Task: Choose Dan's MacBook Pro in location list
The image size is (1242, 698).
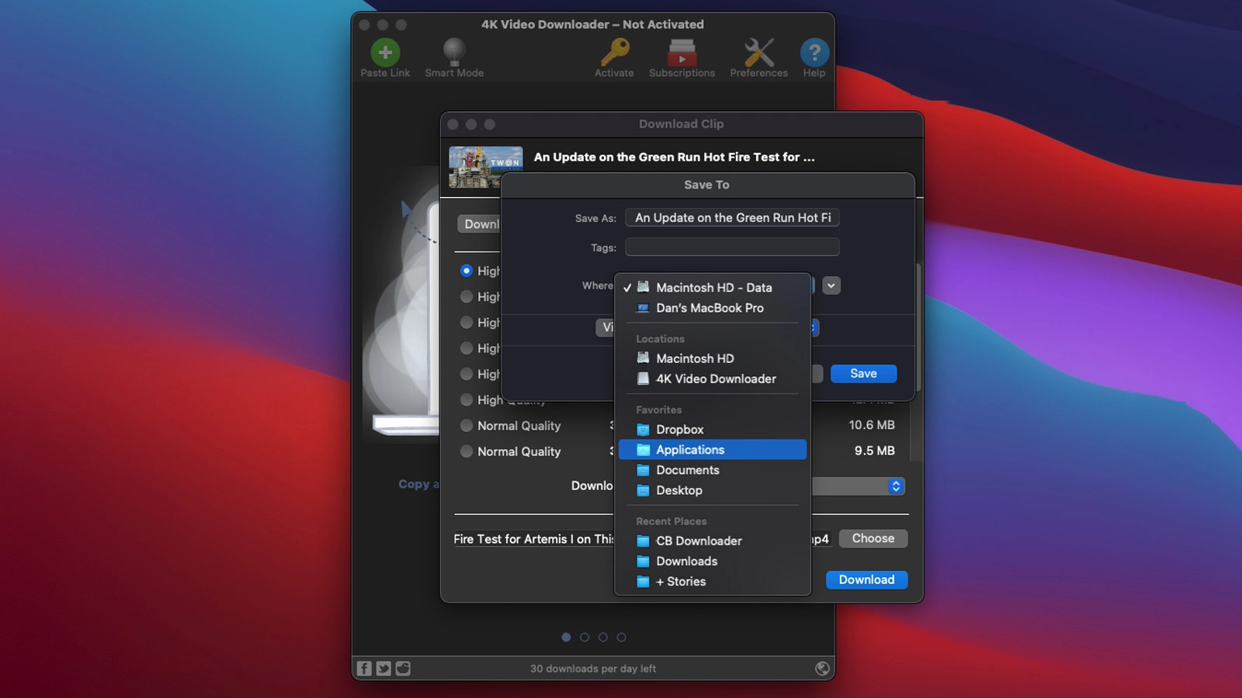Action: pos(713,308)
